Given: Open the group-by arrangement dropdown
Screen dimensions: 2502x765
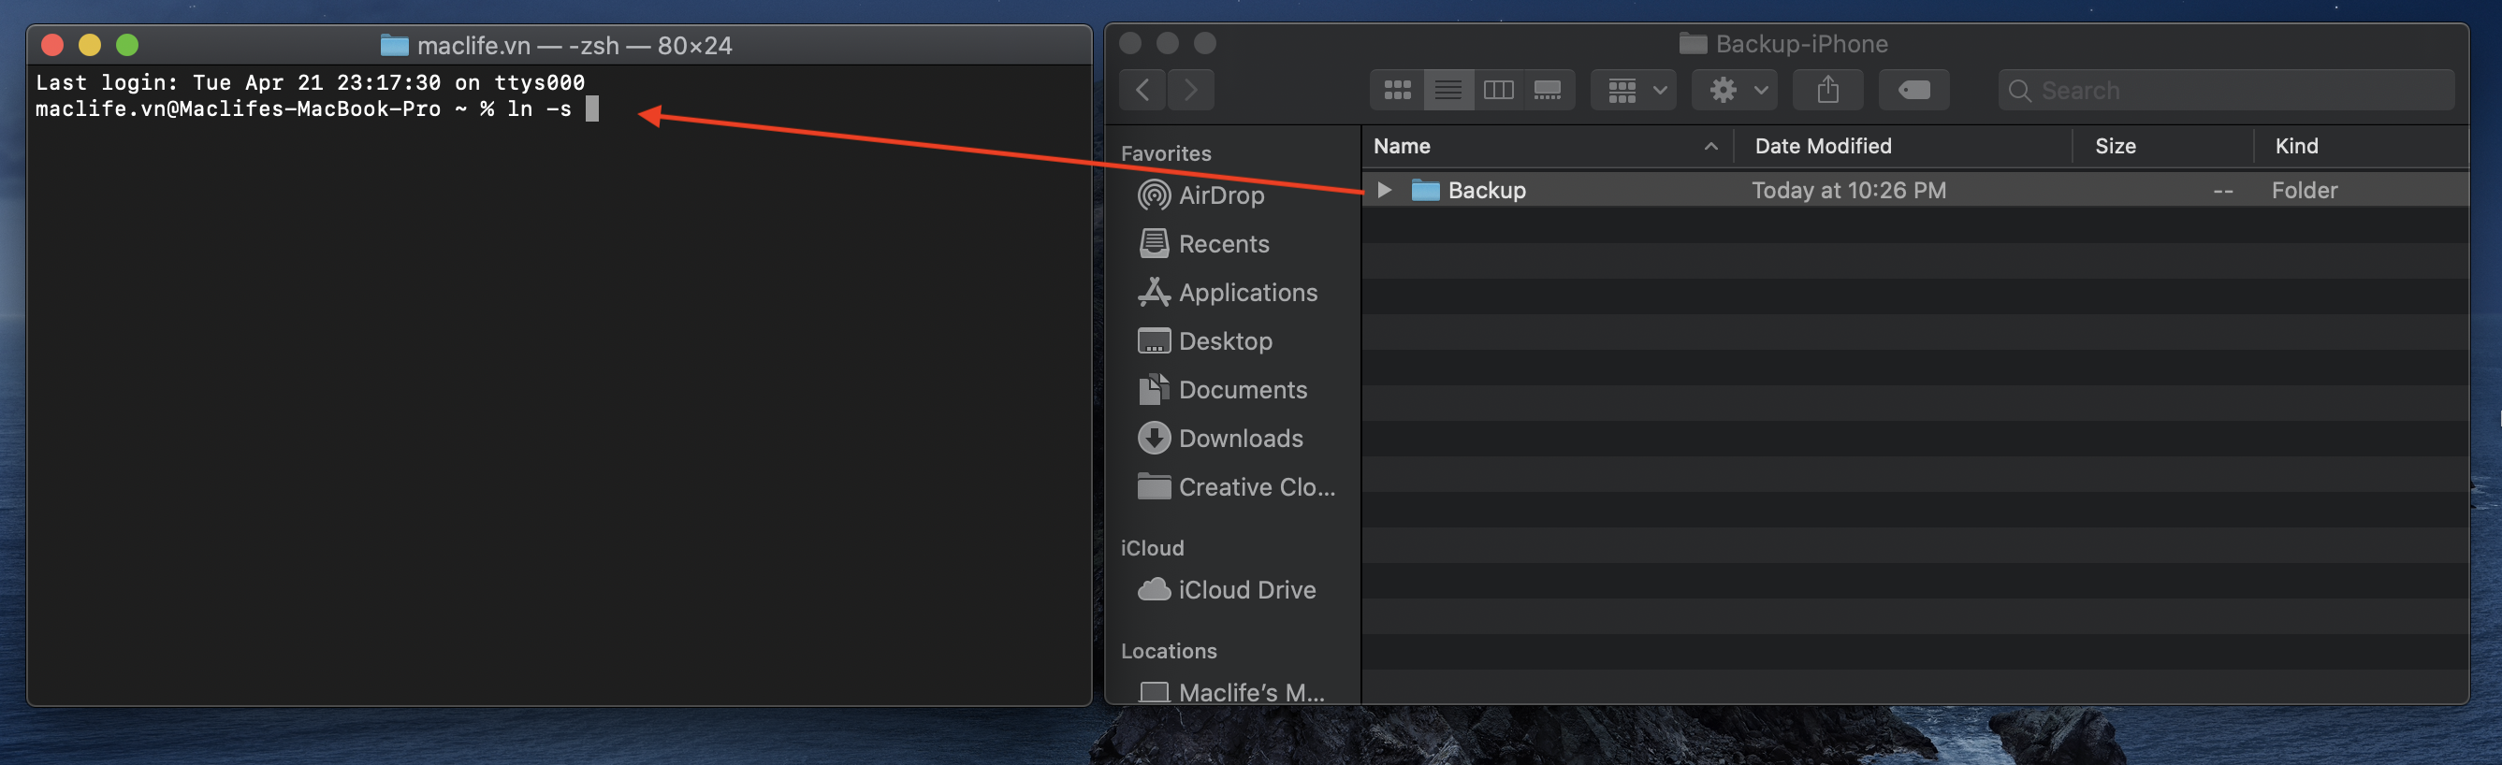Looking at the screenshot, I should [x=1635, y=91].
